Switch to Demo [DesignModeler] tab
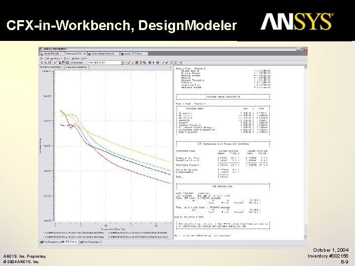 pos(103,54)
